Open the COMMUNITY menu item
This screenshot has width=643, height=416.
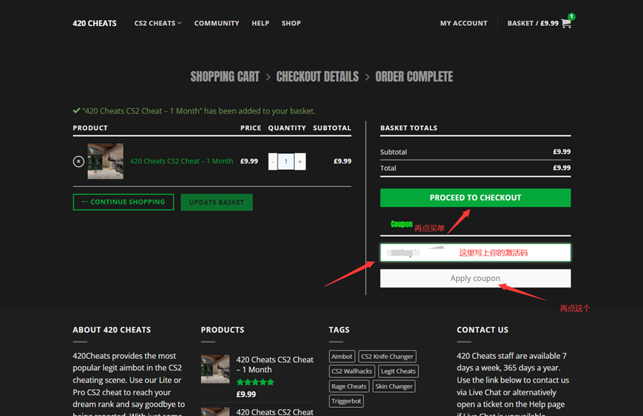coord(217,23)
